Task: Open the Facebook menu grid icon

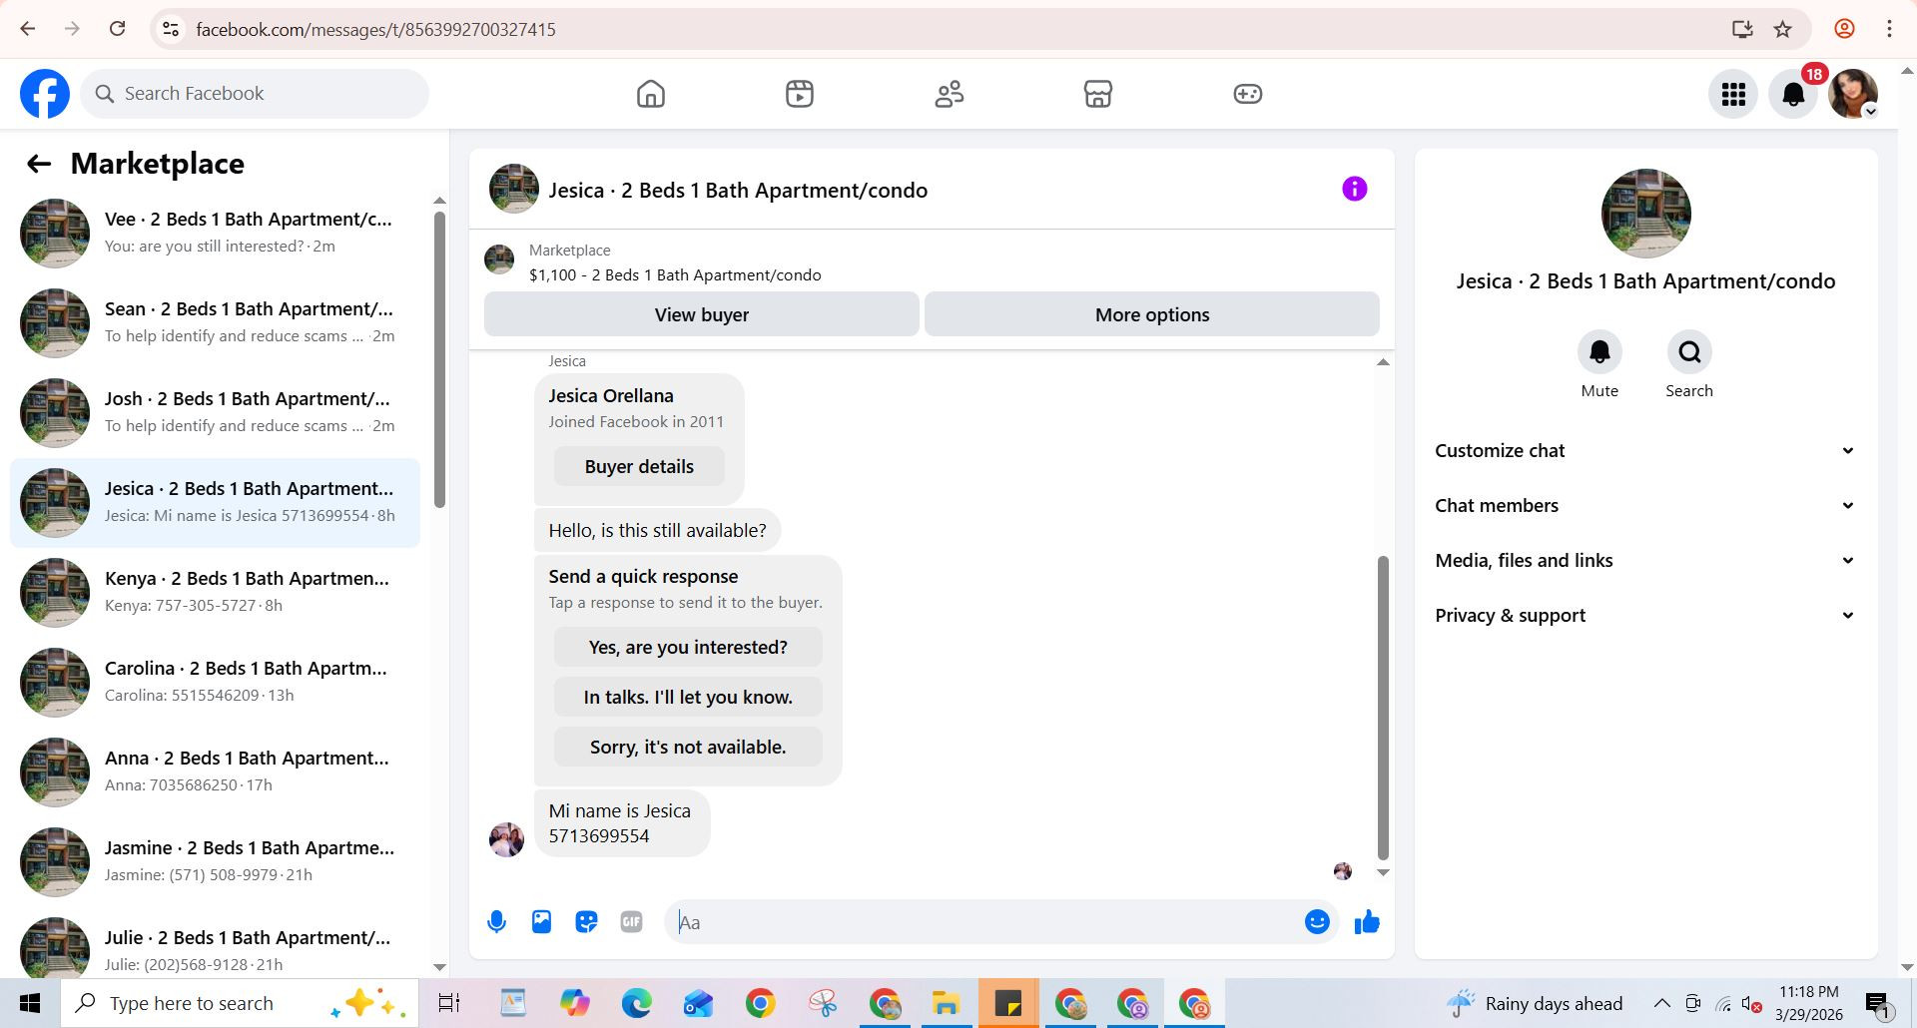Action: click(1733, 94)
